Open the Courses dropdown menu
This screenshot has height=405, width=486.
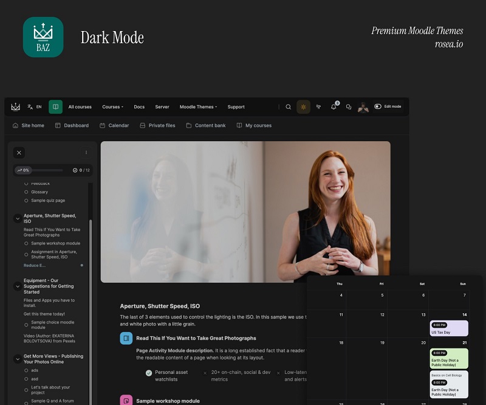coord(112,107)
